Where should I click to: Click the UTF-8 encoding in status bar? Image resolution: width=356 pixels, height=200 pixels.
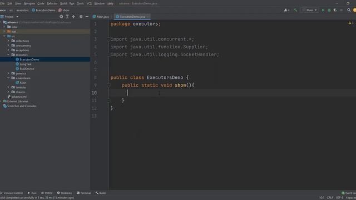[x=340, y=198]
